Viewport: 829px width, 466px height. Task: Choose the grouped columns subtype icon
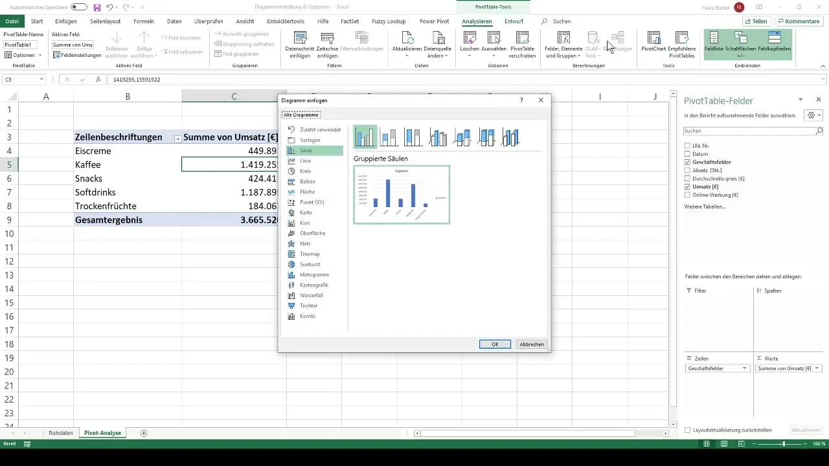pos(365,137)
